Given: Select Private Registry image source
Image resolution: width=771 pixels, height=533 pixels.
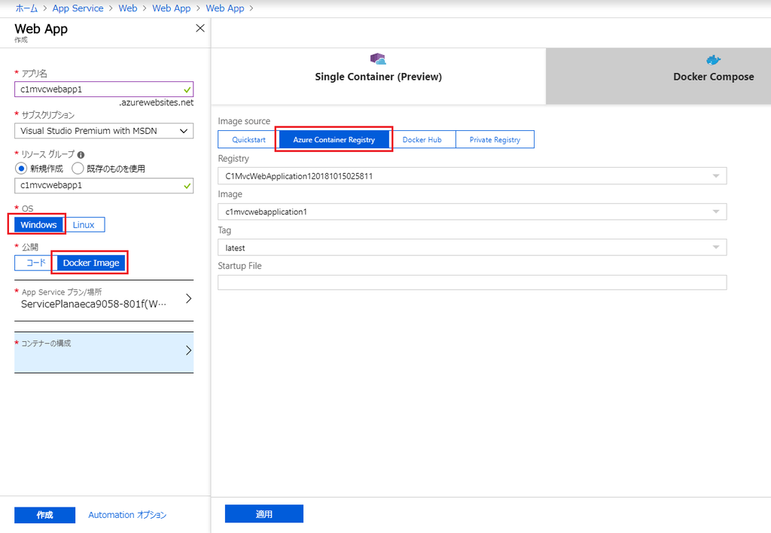Looking at the screenshot, I should [x=495, y=139].
